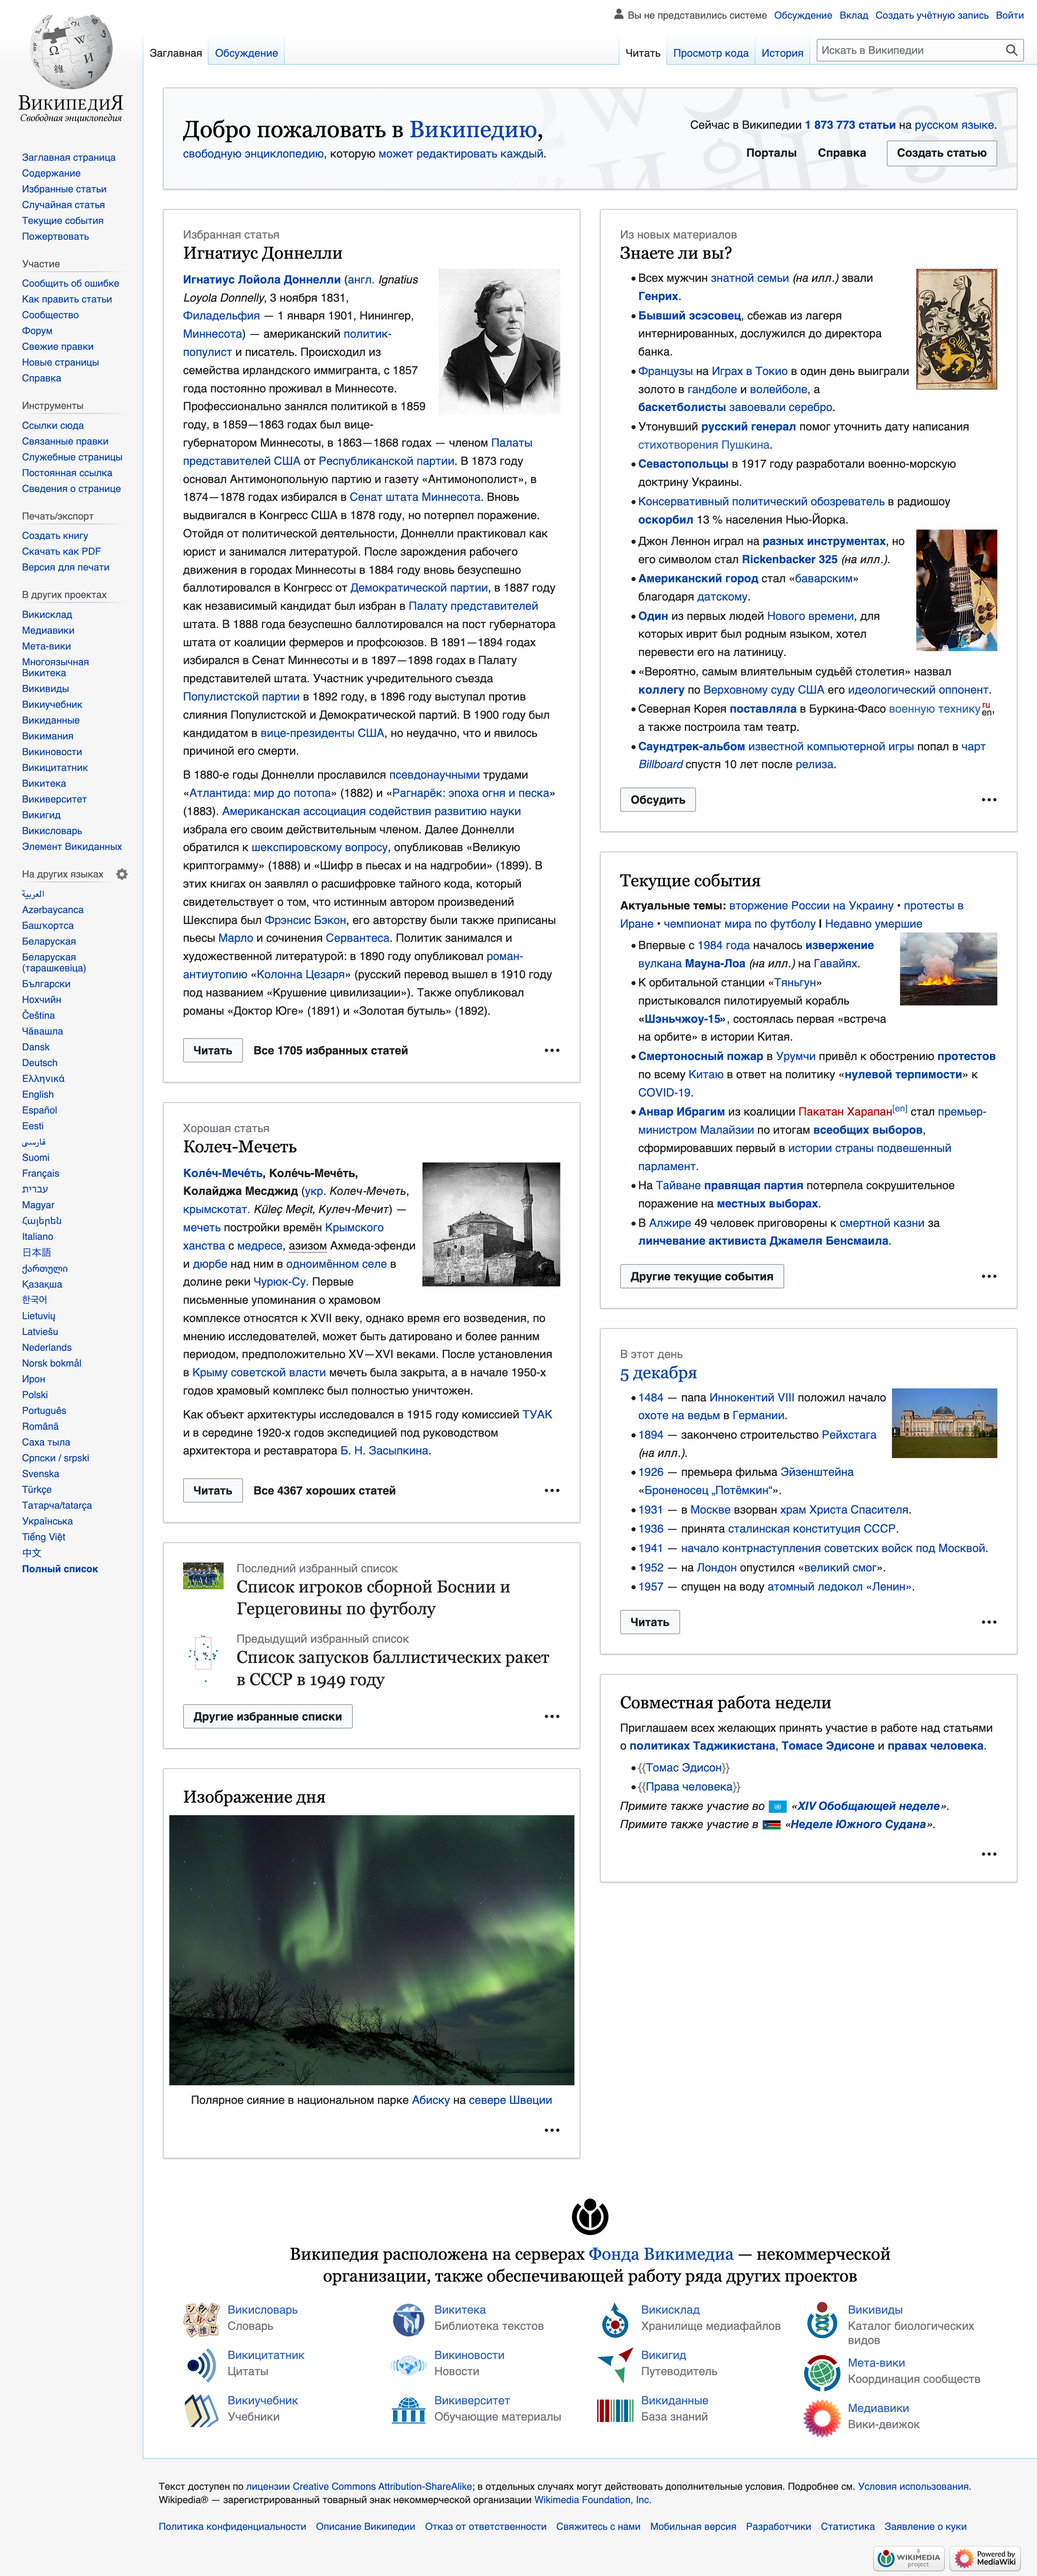Open the Викицитатник project icon

click(201, 2364)
